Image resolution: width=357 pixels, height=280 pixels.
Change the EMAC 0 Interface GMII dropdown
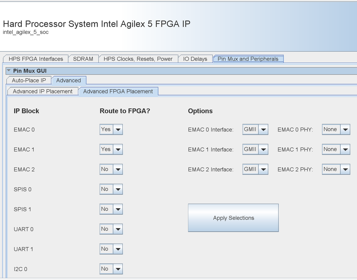click(255, 130)
